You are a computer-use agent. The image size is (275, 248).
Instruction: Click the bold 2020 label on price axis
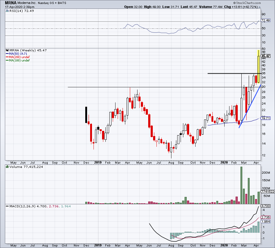[224, 162]
